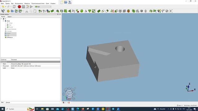The width and height of the screenshot is (198, 111).
Task: Open the Инструменты menu
Action: pos(19,3)
